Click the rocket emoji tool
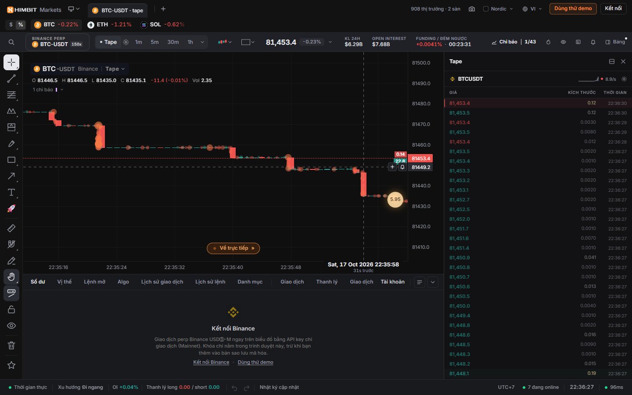The width and height of the screenshot is (632, 395). 11,208
